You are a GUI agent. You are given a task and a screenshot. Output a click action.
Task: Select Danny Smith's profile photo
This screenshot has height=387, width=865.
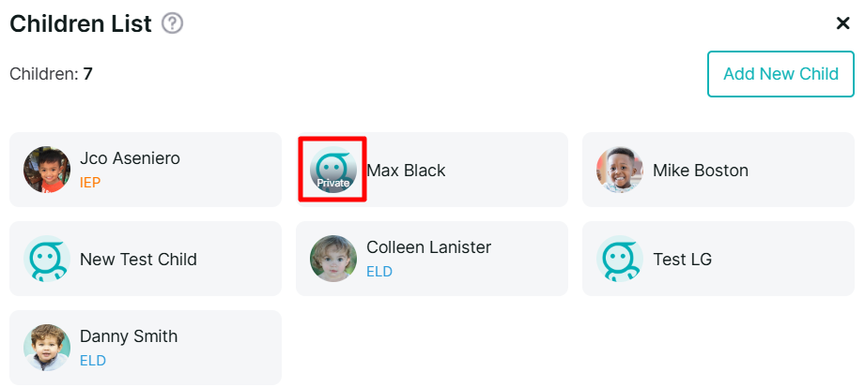point(47,348)
